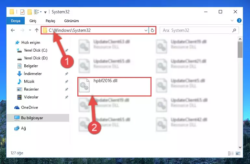Switch to details view icon in status bar
This screenshot has height=164, width=250.
[231, 153]
